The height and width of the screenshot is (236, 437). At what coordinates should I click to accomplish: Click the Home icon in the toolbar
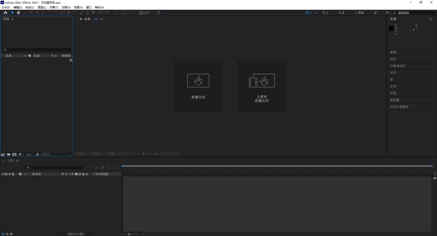click(x=5, y=13)
